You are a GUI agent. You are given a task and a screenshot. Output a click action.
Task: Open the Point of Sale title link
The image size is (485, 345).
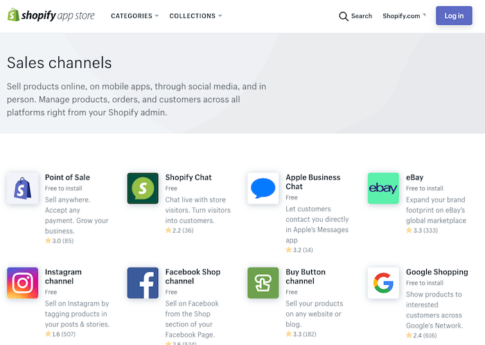[x=67, y=177]
